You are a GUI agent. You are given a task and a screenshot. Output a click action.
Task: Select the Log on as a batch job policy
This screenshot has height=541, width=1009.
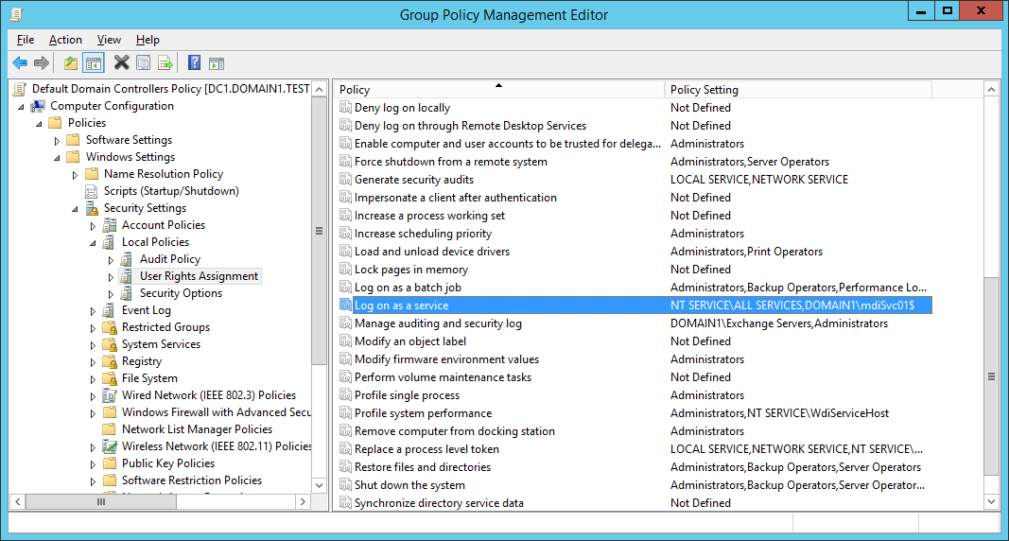coord(407,288)
